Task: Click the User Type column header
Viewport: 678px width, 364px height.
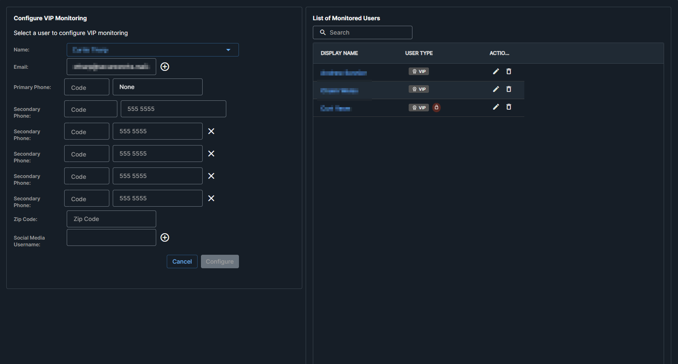Action: click(x=419, y=53)
